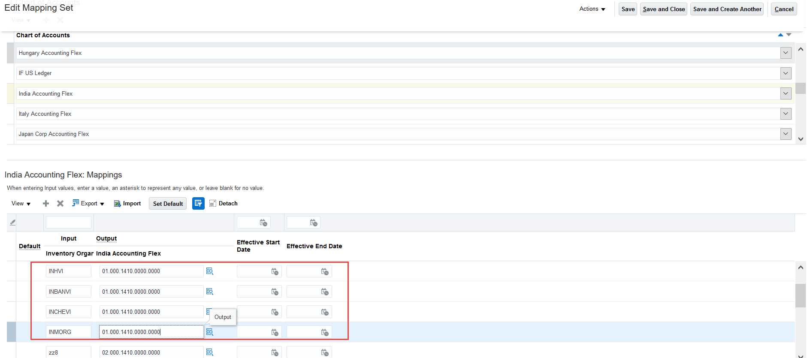Open the Japan Corp Accounting Flex dropdown
The width and height of the screenshot is (807, 358).
click(x=786, y=134)
